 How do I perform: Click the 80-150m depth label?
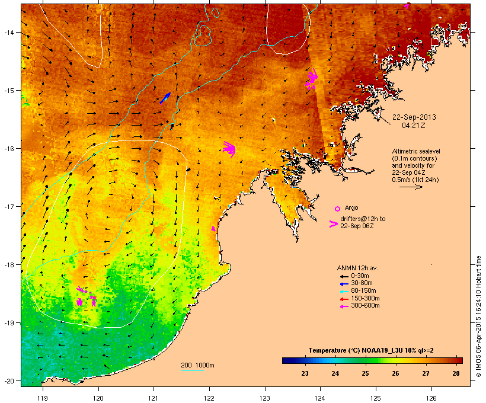click(x=363, y=291)
